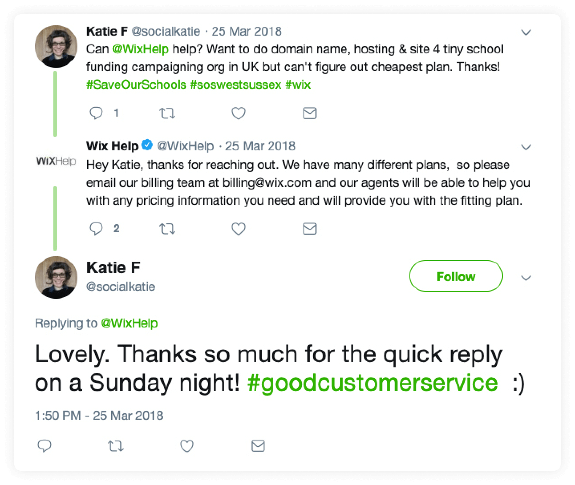Open dropdown chevron on Wix Help tweet
This screenshot has height=485, width=575.
coord(526,147)
